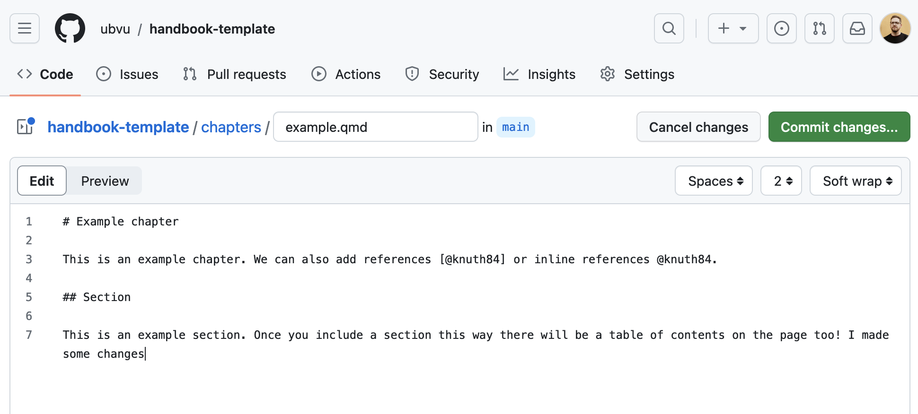Switch to Preview mode
The image size is (918, 414).
105,181
